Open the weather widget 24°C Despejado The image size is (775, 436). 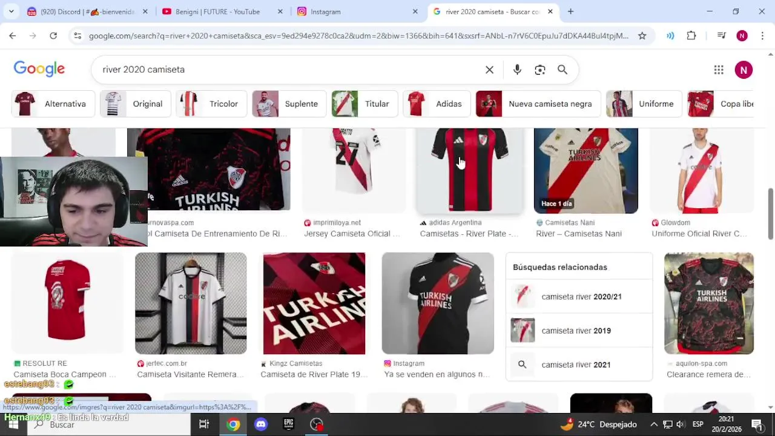[x=599, y=424]
